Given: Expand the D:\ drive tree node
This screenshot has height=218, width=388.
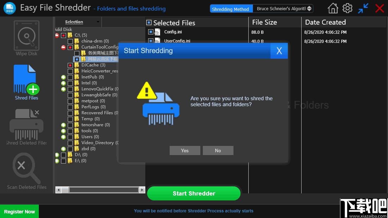Looking at the screenshot, I should click(57, 155).
